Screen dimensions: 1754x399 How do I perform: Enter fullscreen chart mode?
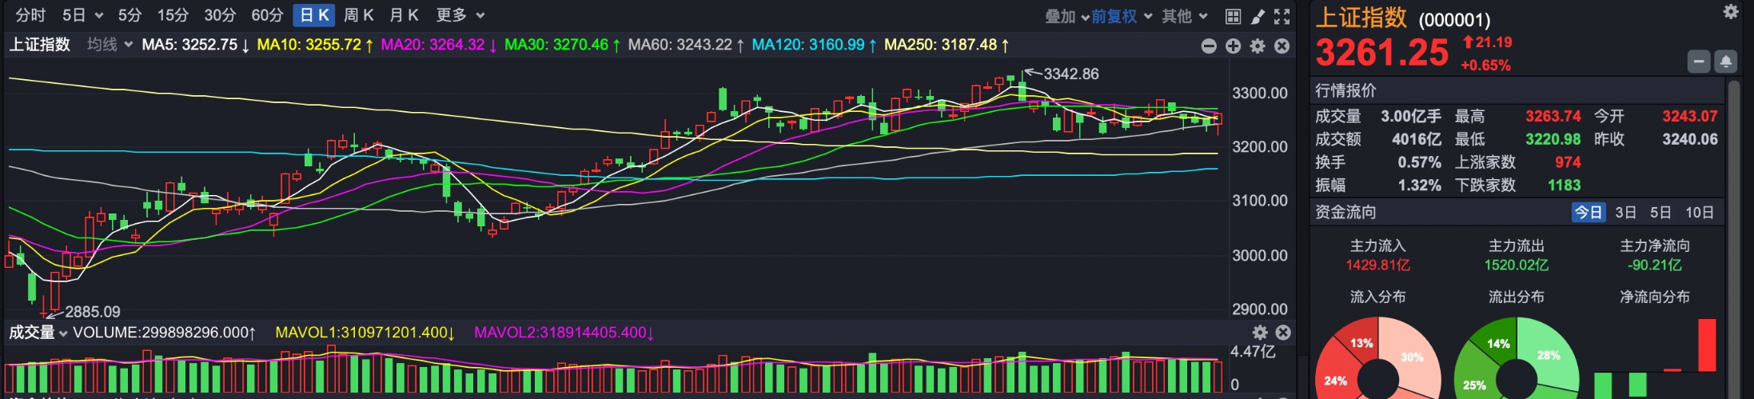(x=1282, y=16)
